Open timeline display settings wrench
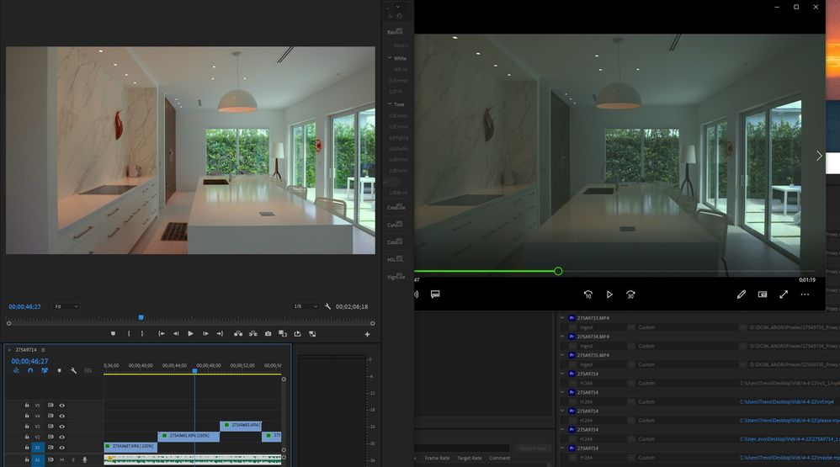This screenshot has height=467, width=840. pos(73,370)
